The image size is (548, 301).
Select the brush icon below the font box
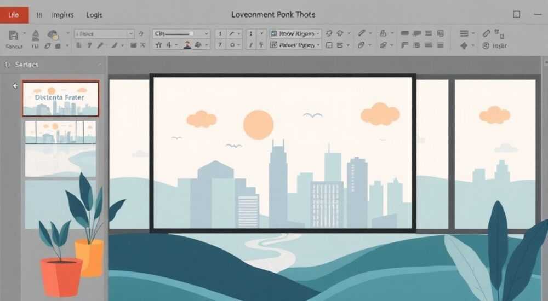[115, 45]
